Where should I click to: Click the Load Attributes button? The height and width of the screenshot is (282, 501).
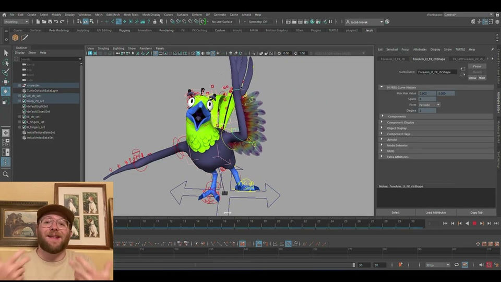click(x=436, y=213)
